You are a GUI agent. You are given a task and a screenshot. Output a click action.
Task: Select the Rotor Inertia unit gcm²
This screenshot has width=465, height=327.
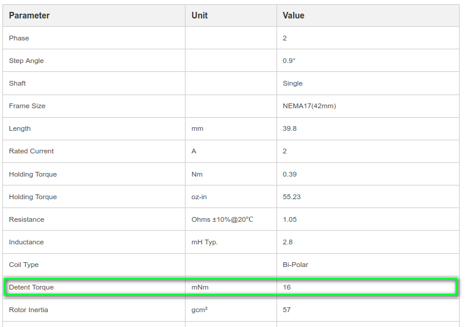(199, 310)
